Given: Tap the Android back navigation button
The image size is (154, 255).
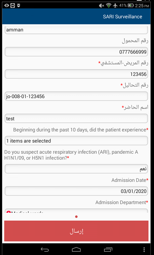Looking at the screenshot, I should [x=45, y=249].
